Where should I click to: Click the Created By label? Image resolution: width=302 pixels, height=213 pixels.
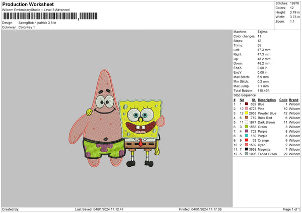tap(11, 209)
